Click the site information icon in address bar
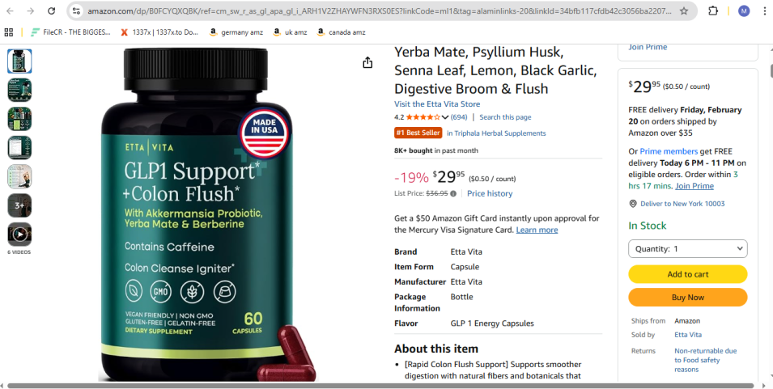The image size is (773, 389). coord(76,11)
